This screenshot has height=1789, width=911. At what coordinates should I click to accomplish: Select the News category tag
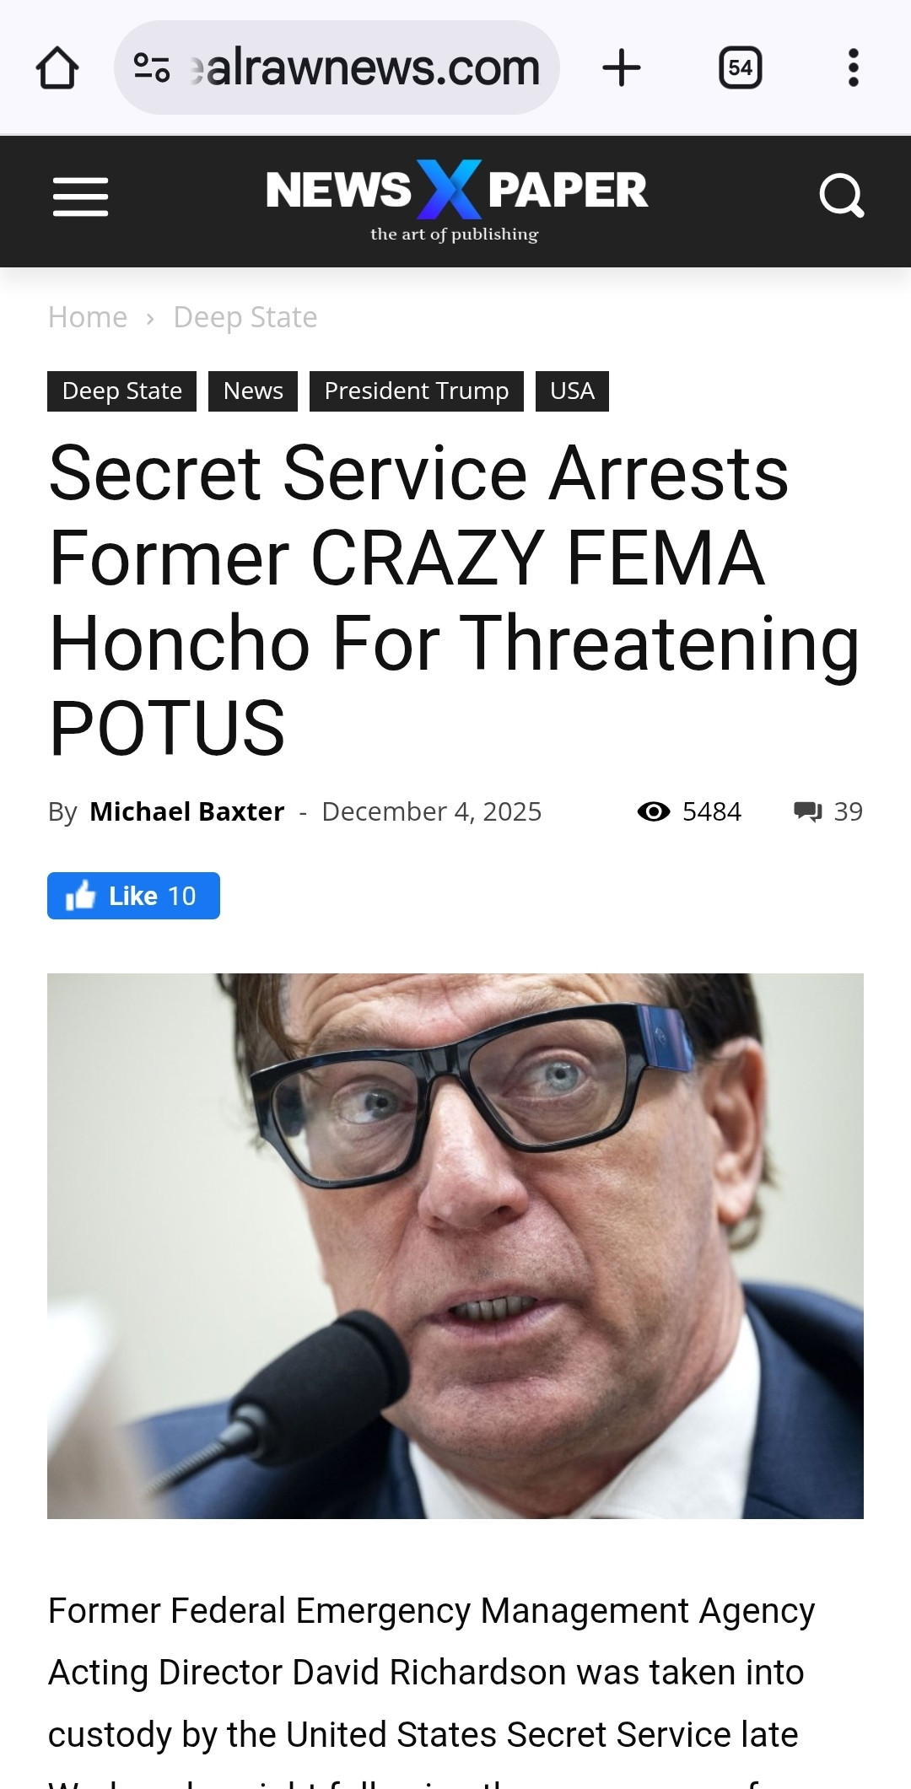tap(253, 391)
